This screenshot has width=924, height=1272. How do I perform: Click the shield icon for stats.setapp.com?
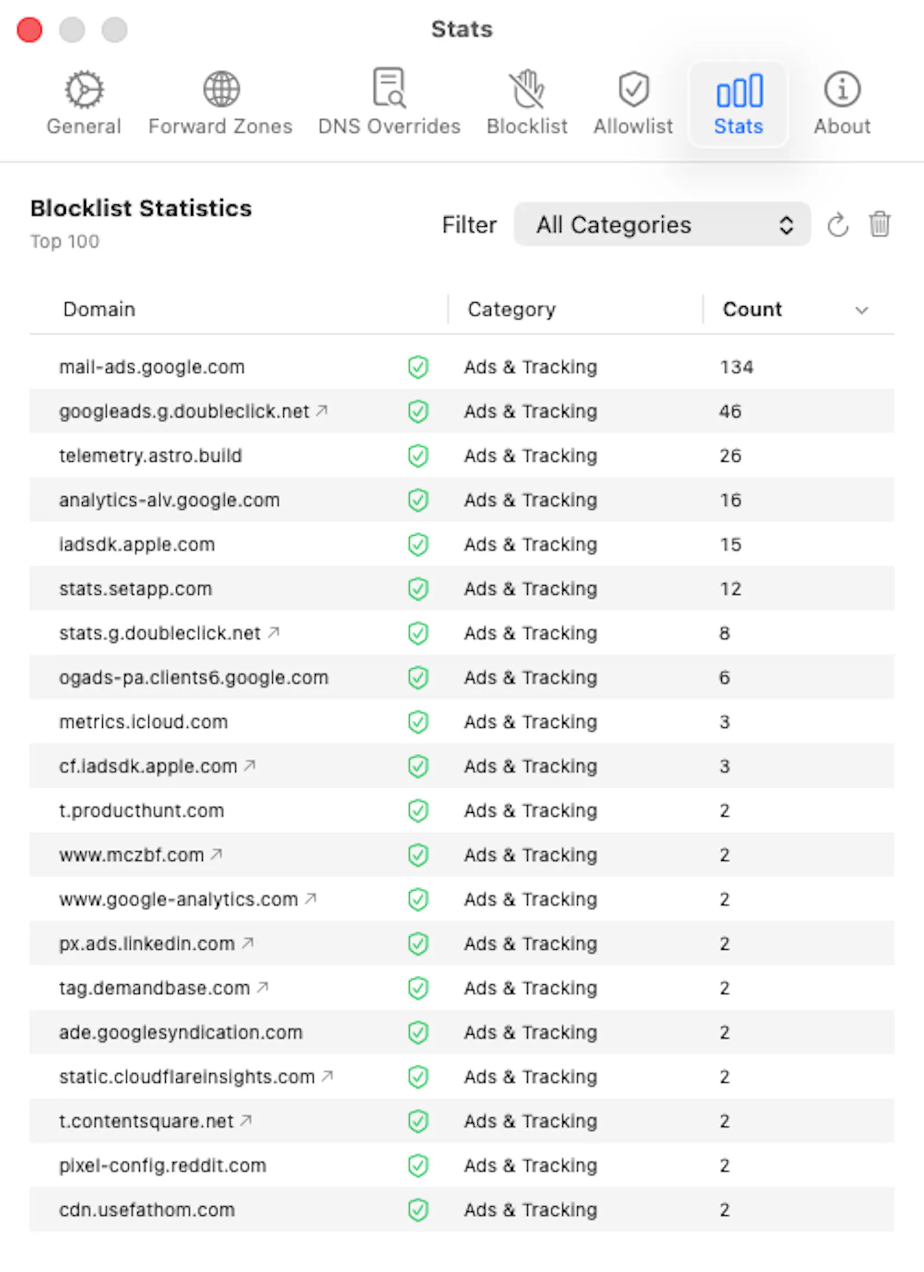point(418,589)
